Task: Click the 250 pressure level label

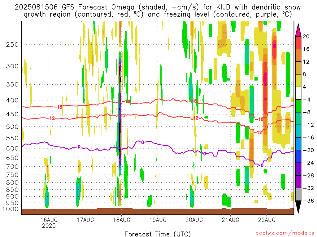Action: [12, 44]
